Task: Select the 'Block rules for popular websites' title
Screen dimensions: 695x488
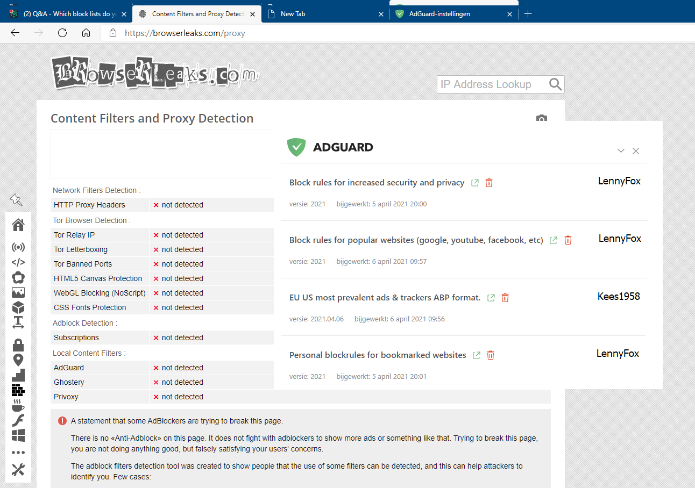Action: [416, 240]
